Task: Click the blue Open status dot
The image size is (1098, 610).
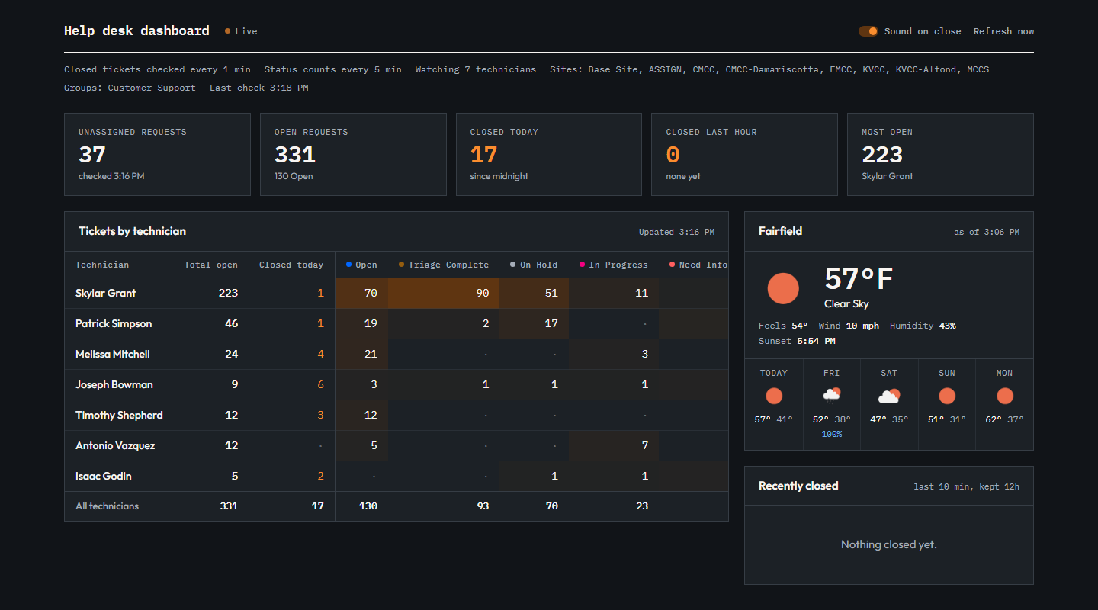Action: pyautogui.click(x=348, y=265)
